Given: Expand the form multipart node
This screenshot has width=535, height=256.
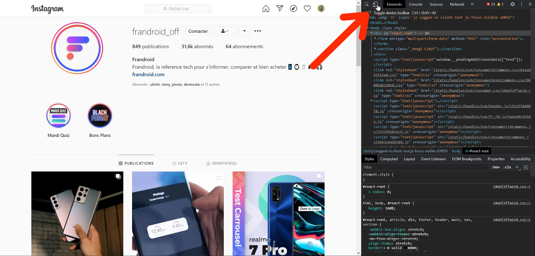Looking at the screenshot, I should pyautogui.click(x=375, y=38).
